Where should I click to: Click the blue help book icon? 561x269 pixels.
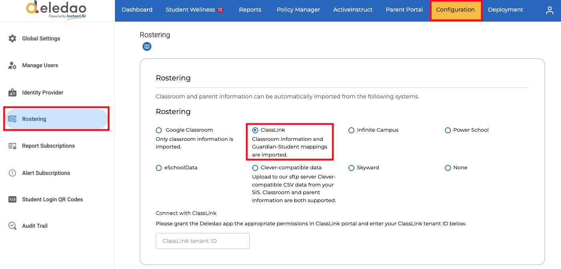point(147,47)
